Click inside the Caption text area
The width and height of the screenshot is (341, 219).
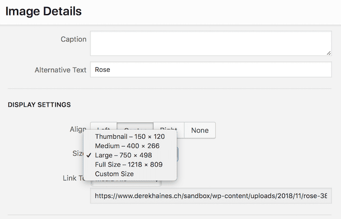point(210,43)
